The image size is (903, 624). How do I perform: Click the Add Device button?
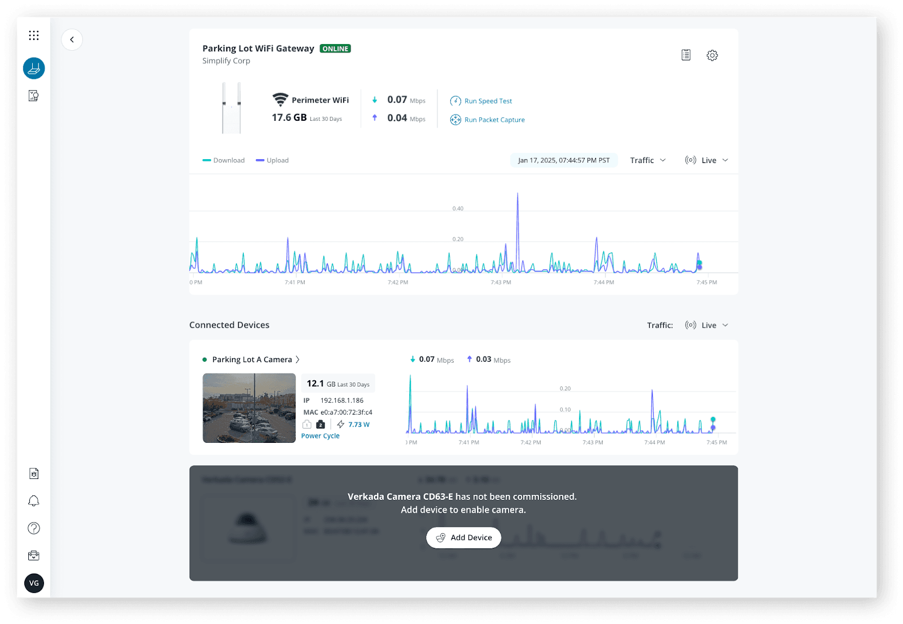click(x=463, y=538)
